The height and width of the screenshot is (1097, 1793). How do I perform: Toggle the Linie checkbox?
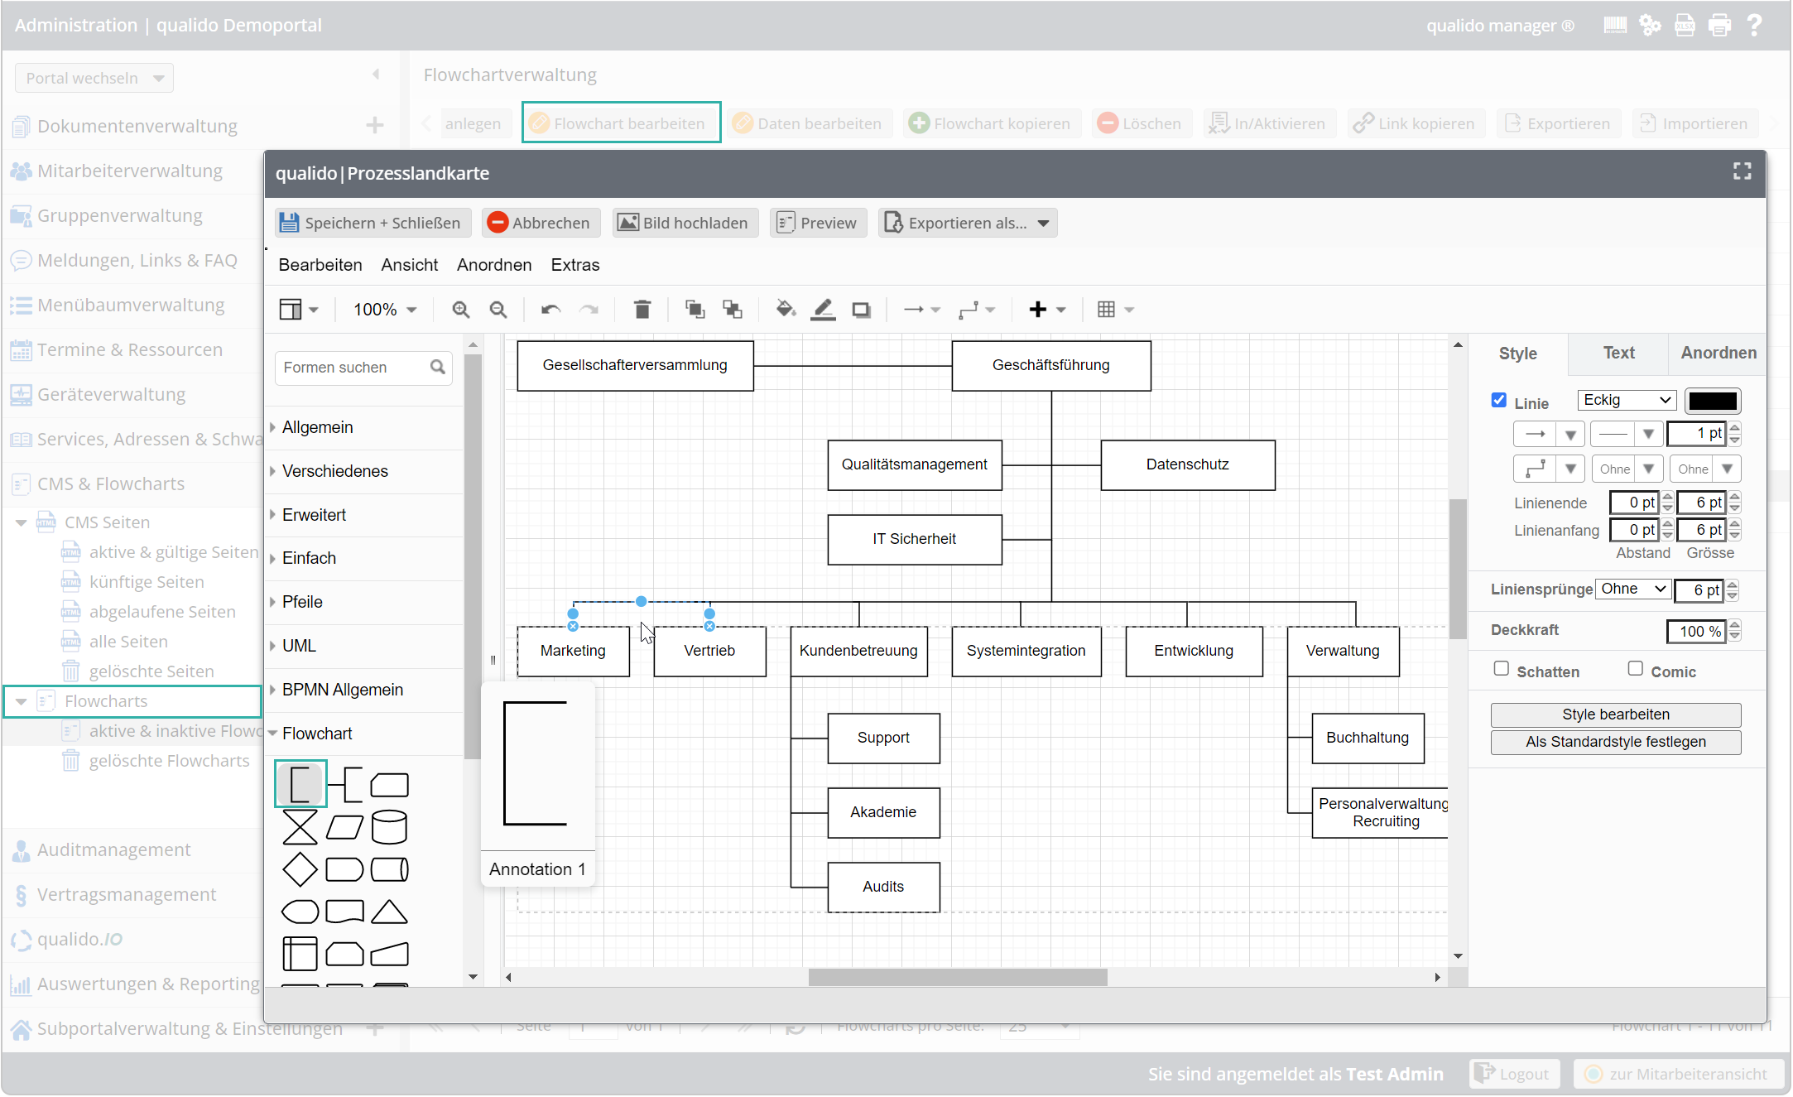(x=1499, y=401)
